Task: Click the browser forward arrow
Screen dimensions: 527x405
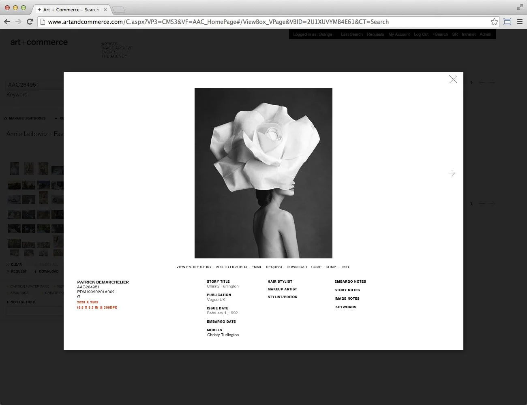Action: click(18, 22)
